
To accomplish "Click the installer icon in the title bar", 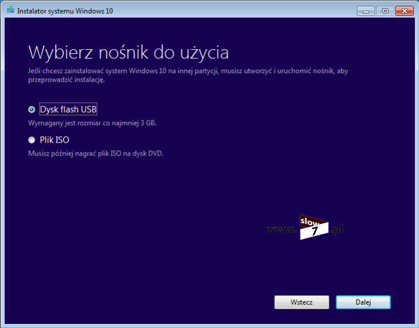I will (11, 10).
